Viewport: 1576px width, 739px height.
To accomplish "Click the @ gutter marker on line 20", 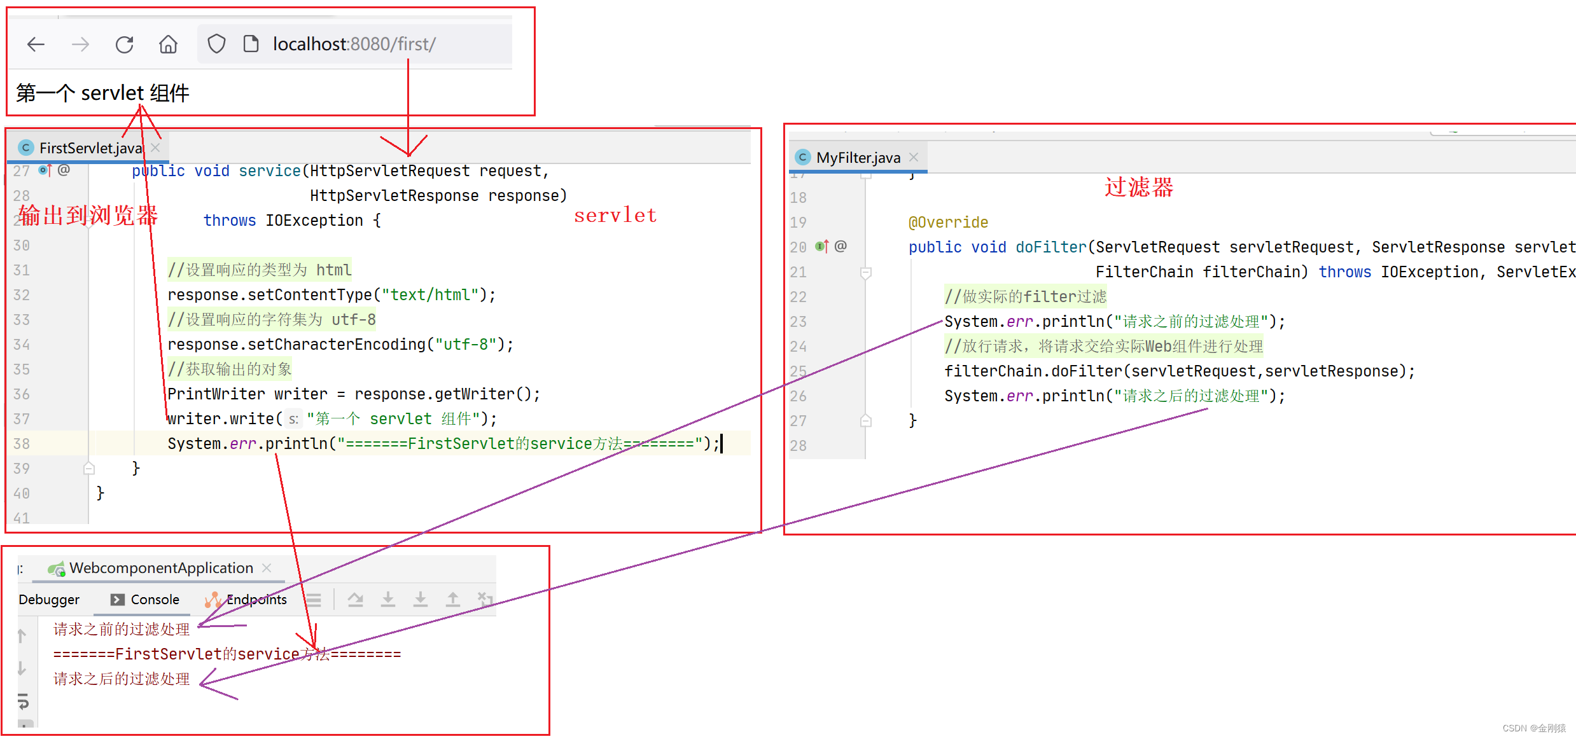I will click(840, 246).
